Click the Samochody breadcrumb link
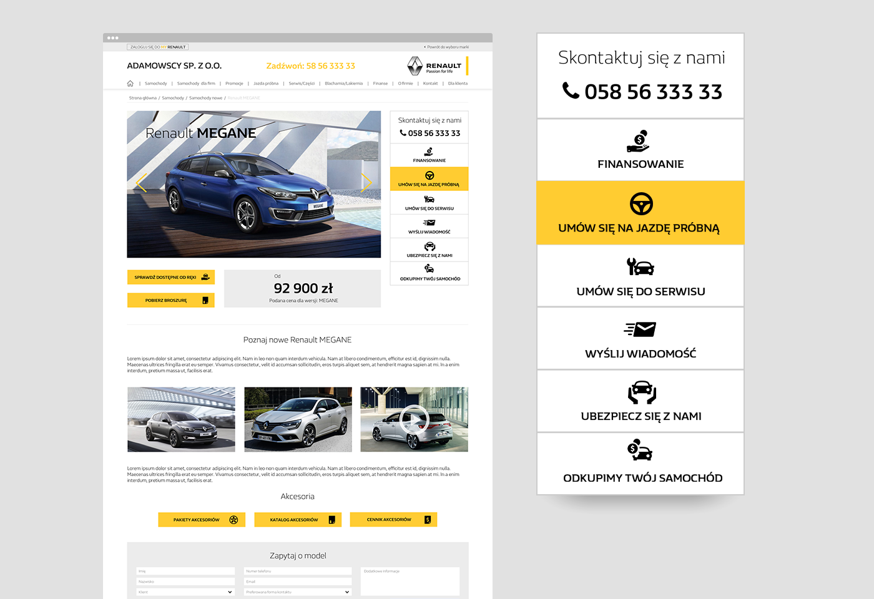This screenshot has height=599, width=874. tap(173, 98)
